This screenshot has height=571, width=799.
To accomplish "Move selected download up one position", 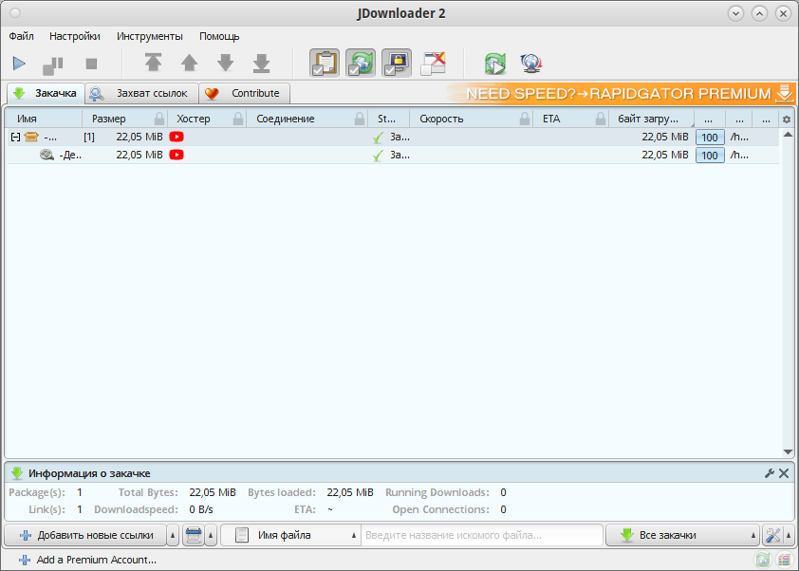I will 189,64.
